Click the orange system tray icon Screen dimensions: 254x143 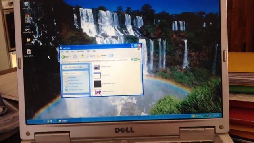click(193, 116)
